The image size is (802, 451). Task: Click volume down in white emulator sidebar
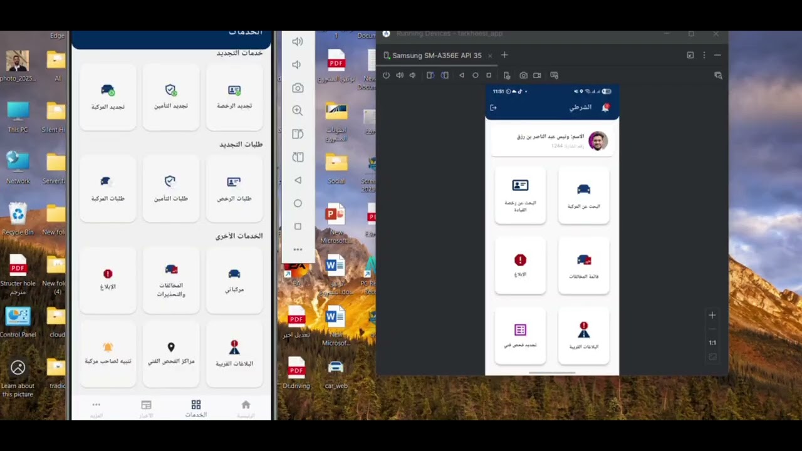pos(298,65)
